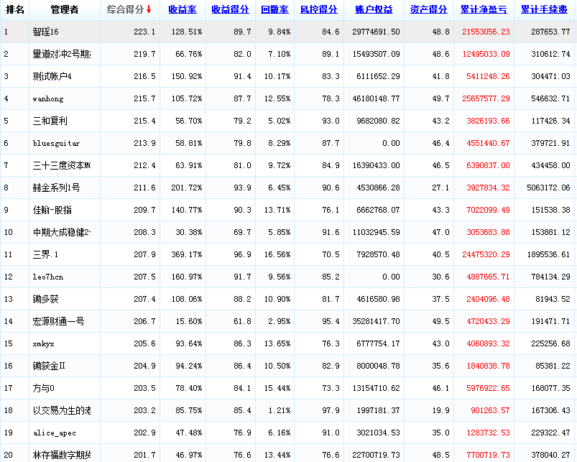Screen dimensions: 577x462
Task: Sort the list by 账户权益
Action: pos(374,10)
